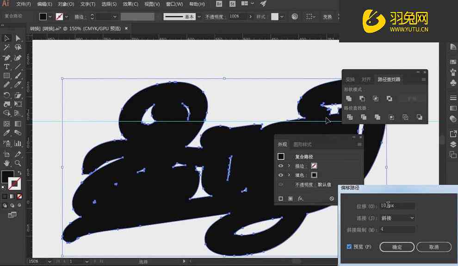The image size is (458, 266).
Task: Set paint mode to Gradient in toolbar
Action: coord(12,196)
